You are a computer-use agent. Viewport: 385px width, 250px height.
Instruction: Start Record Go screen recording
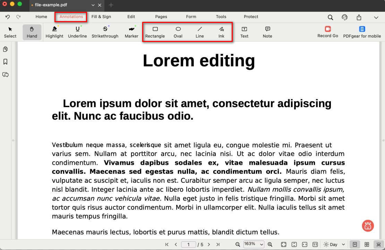(x=327, y=32)
